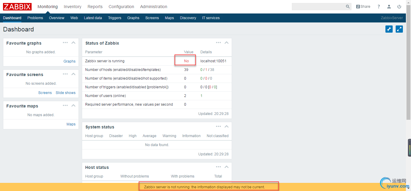
Task: Open the Status of Zabbix three-dot menu
Action: [218, 43]
